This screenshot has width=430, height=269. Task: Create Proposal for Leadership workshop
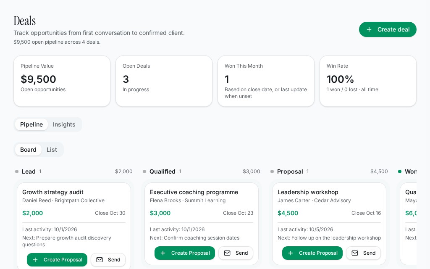click(x=312, y=253)
